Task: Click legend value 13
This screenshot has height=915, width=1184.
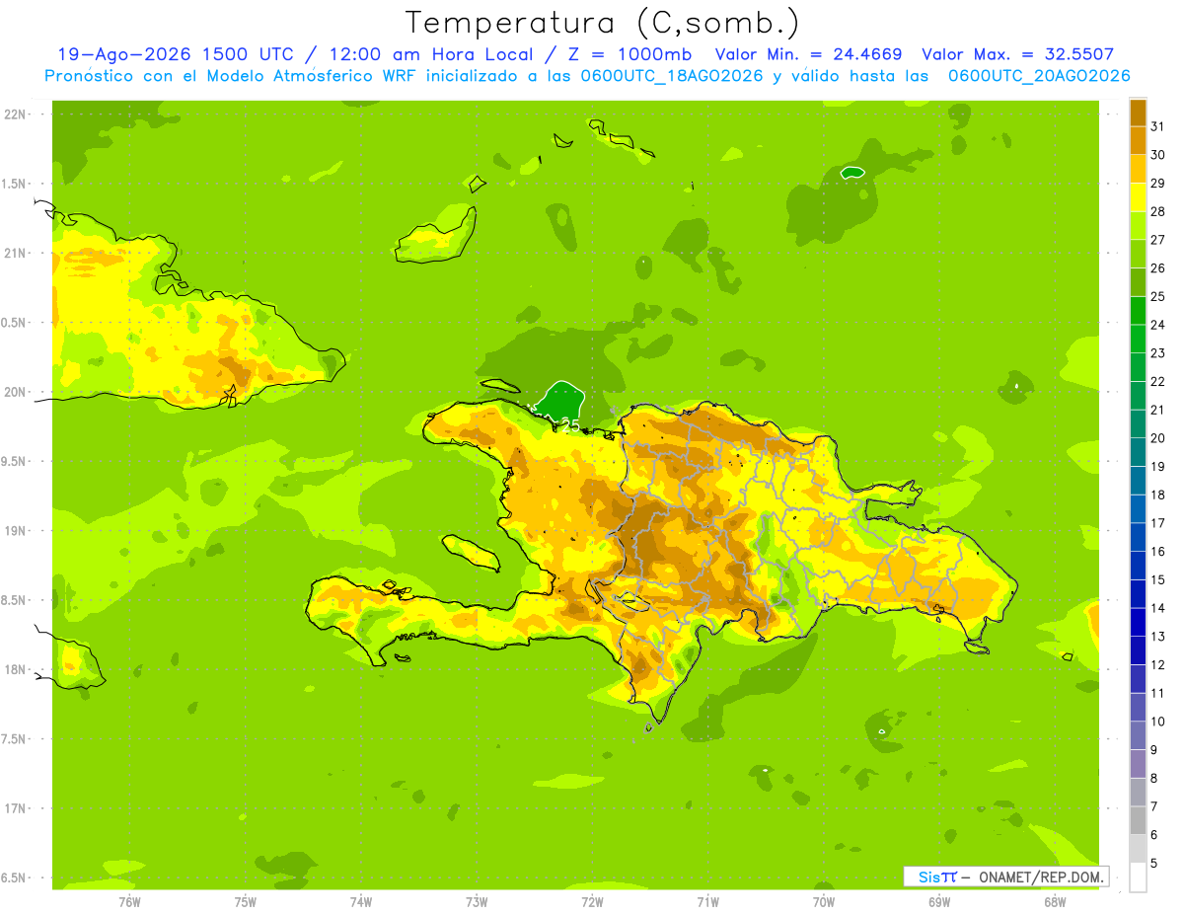Action: click(x=1157, y=637)
